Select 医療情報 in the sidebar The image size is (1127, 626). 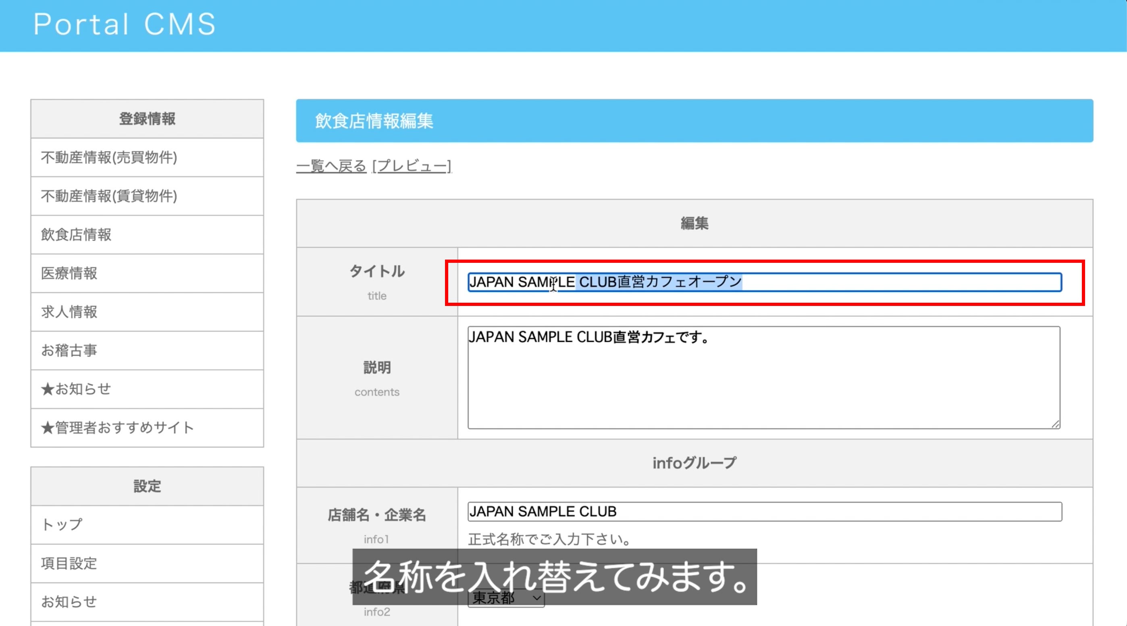click(x=147, y=273)
